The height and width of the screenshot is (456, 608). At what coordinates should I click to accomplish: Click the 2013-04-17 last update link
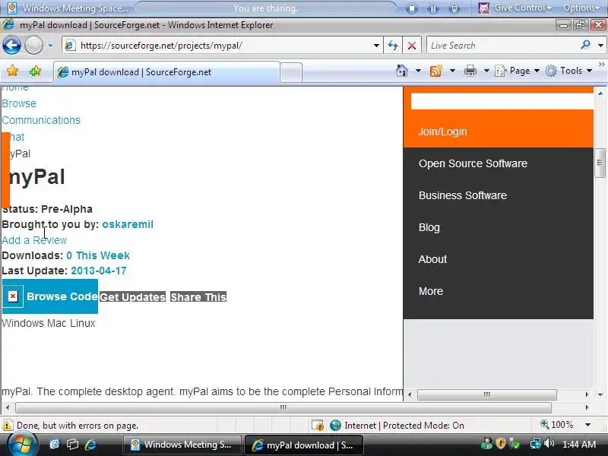coord(99,271)
